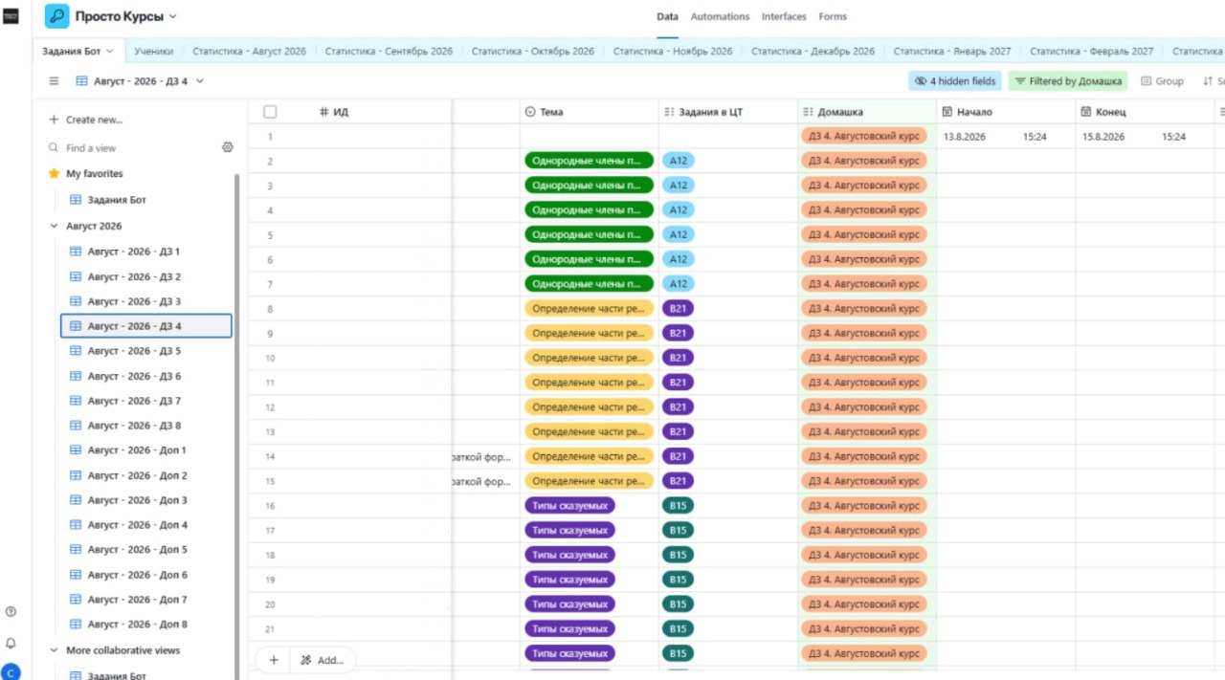
Task: Collapse the Август 2026 section
Action: 54,227
